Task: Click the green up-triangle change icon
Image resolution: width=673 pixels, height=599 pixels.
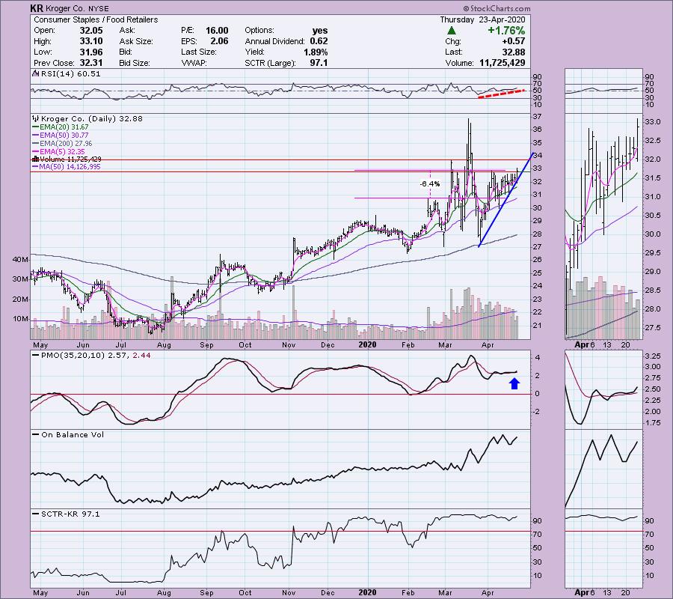Action: point(452,31)
